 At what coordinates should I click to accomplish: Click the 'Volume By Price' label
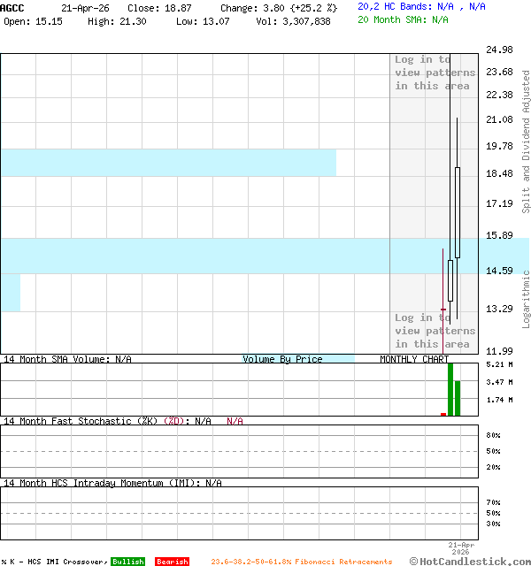[282, 359]
